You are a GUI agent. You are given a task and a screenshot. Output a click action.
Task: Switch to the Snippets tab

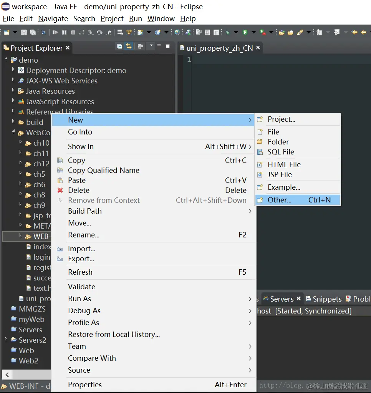pos(324,299)
